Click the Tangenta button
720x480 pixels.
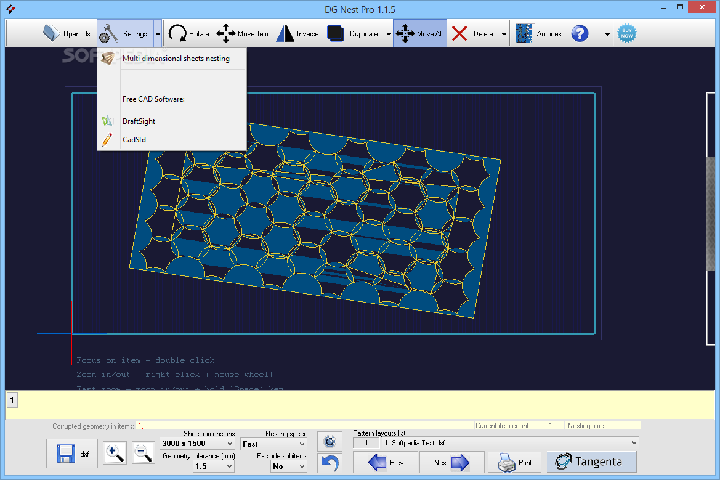coord(591,462)
